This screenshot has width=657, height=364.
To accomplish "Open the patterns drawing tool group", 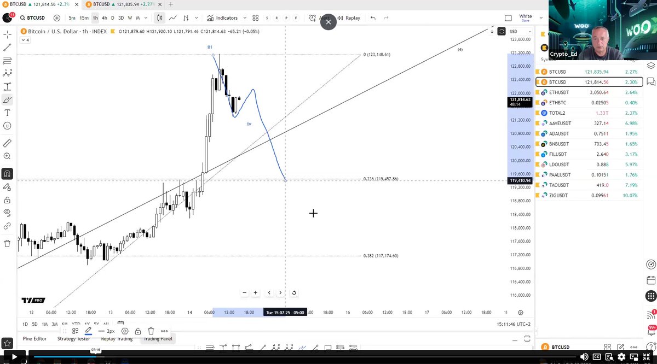I will pyautogui.click(x=7, y=73).
